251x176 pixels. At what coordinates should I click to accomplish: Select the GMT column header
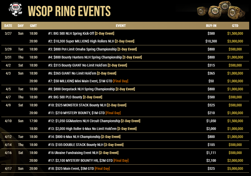tap(33, 26)
